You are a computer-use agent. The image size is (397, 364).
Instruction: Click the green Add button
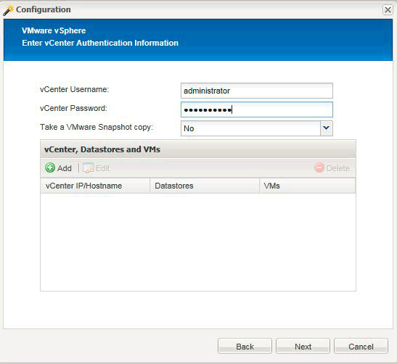(58, 168)
